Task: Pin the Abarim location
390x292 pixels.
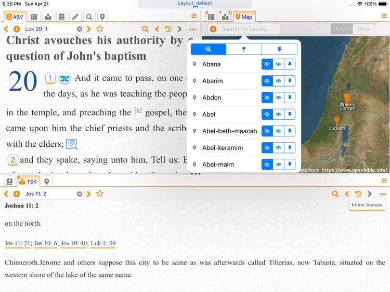Action: (290, 81)
